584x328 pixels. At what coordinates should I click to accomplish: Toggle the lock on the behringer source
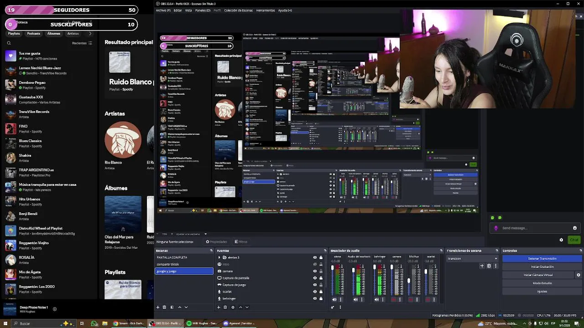click(321, 298)
